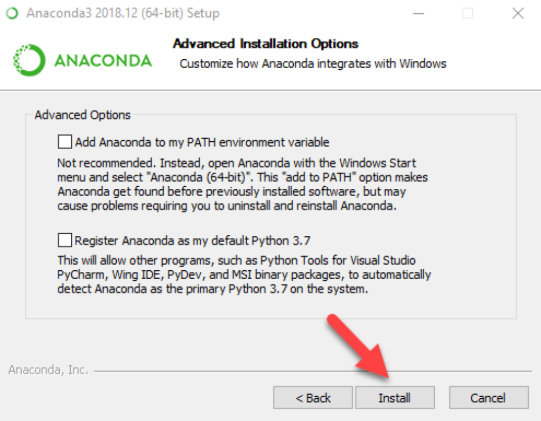Cancel the Anaconda installation
Screen dimensions: 541x421
489,398
